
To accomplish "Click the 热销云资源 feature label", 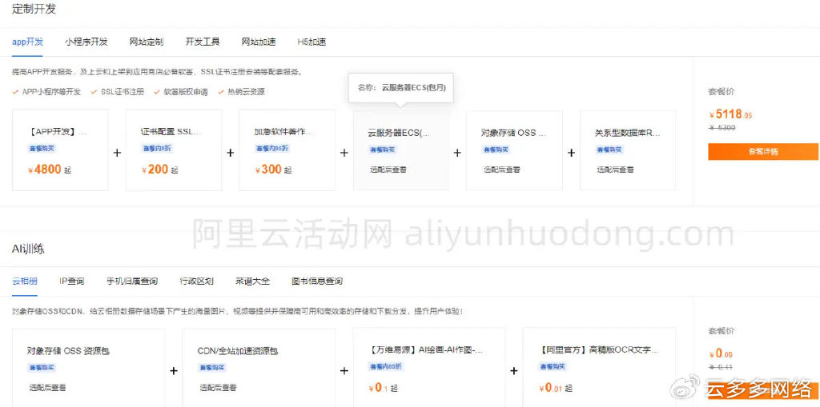I will 246,92.
